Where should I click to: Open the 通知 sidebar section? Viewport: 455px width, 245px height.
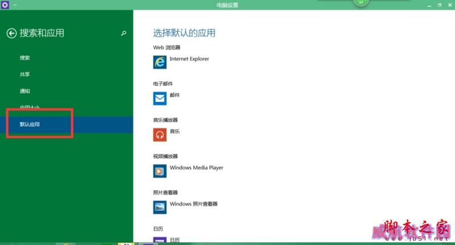(24, 91)
